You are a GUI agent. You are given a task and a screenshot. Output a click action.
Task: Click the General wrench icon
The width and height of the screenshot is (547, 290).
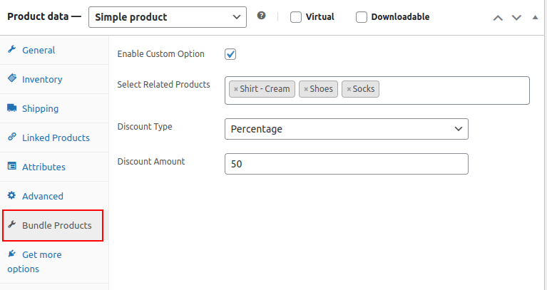pyautogui.click(x=12, y=50)
